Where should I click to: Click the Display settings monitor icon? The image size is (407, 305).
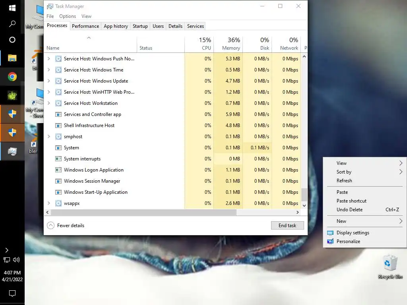point(330,233)
